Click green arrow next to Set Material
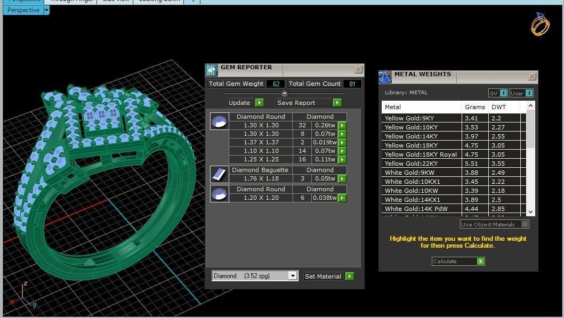564x318 pixels. [349, 276]
